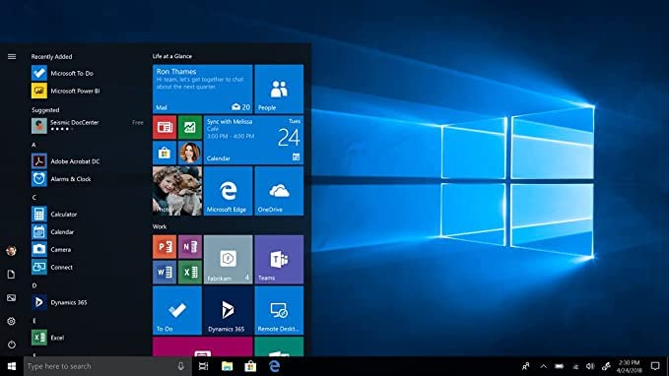Open the PowerPoint tile in Work group

[165, 246]
